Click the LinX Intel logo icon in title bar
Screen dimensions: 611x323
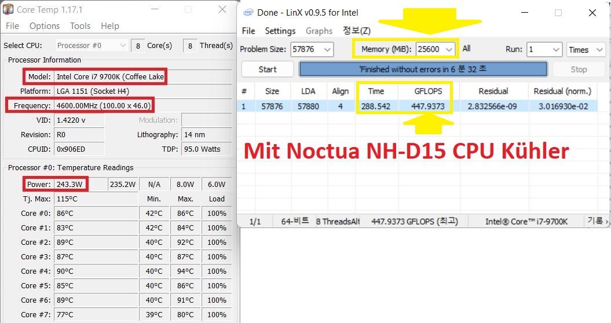pos(248,13)
